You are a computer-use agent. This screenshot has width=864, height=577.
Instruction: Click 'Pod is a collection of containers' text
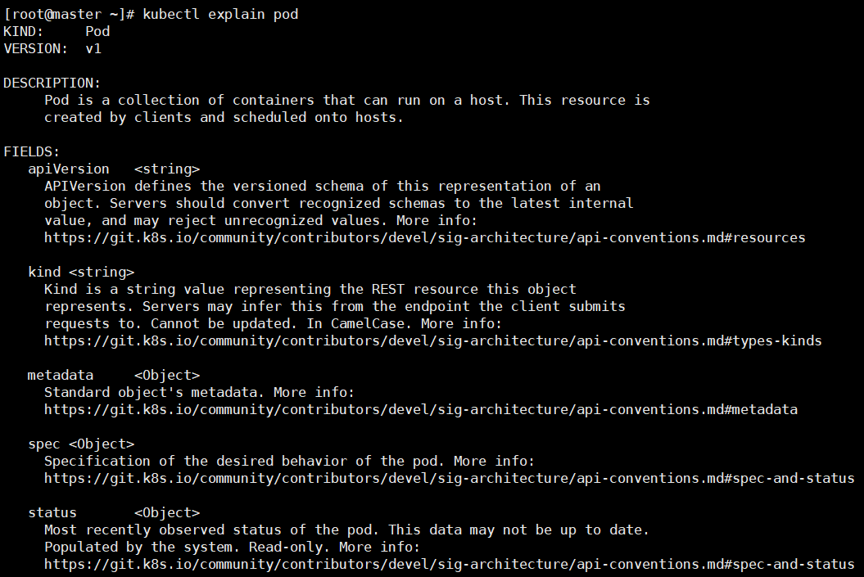click(x=179, y=100)
